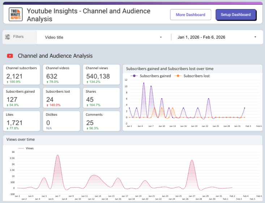Toggle Subscribers gained legend entry

151,76
